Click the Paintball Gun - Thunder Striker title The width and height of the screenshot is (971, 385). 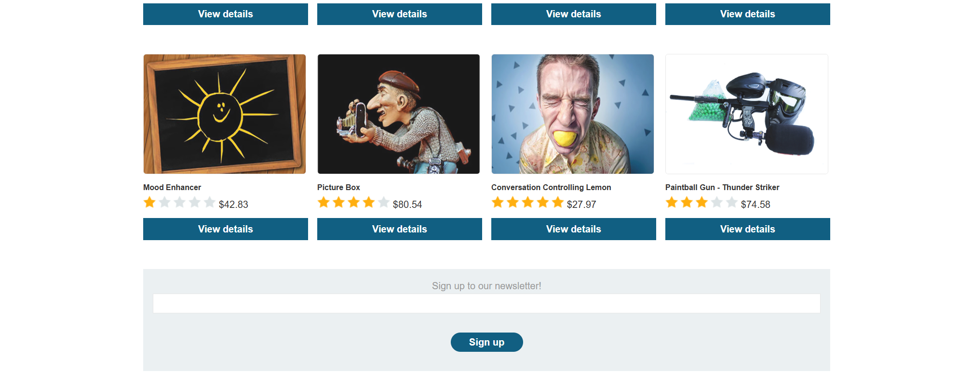(722, 187)
